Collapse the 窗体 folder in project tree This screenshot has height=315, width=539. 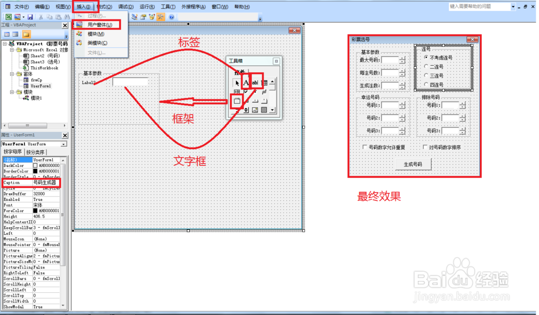pos(12,74)
